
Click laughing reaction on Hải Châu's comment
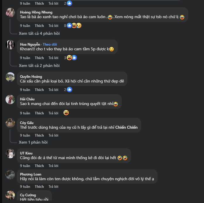(66, 113)
